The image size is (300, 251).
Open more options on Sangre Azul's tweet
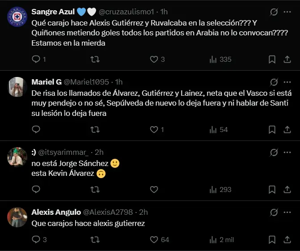(287, 11)
